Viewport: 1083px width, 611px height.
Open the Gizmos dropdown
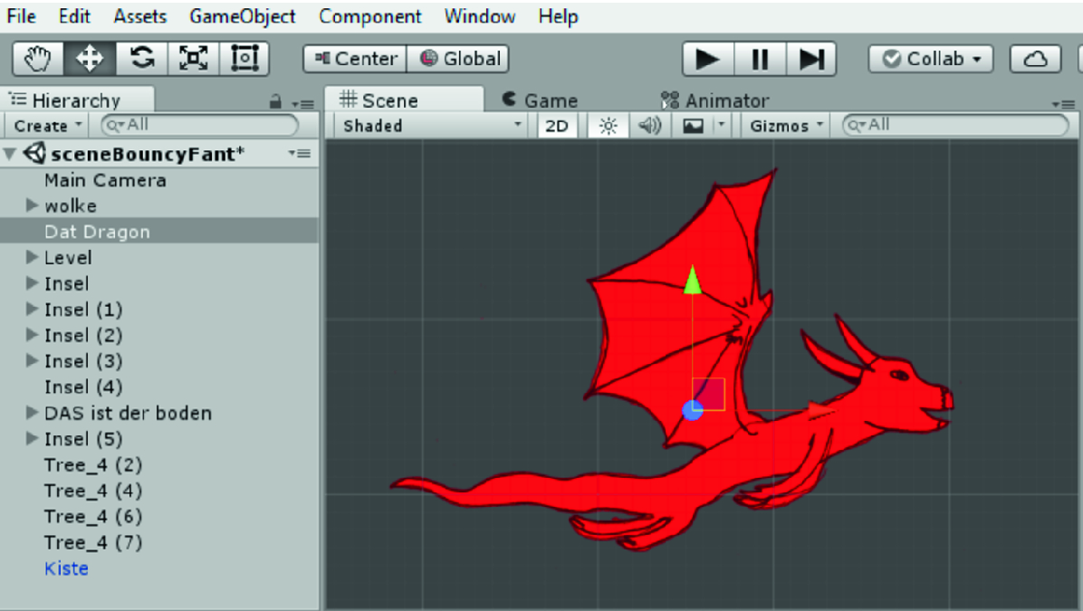pyautogui.click(x=786, y=126)
